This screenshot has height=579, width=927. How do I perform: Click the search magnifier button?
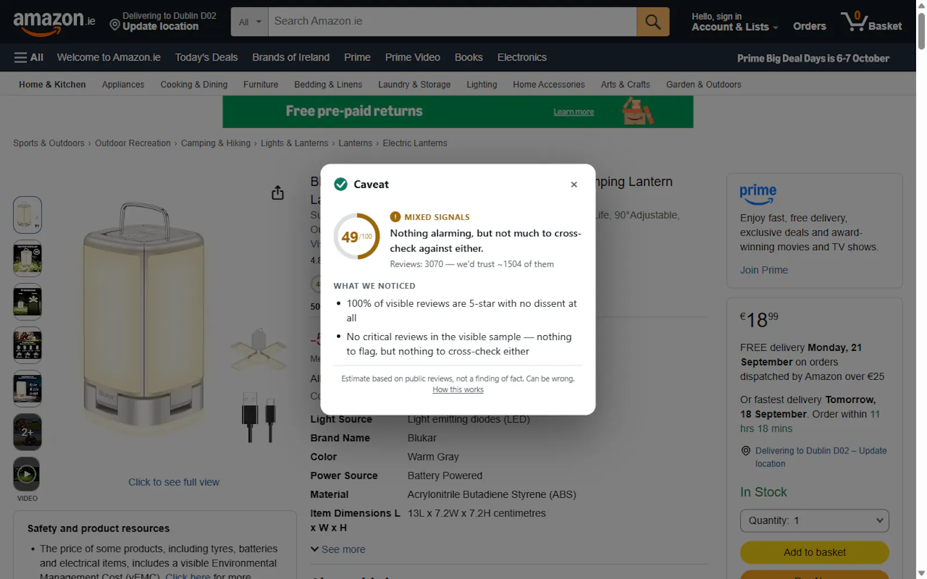[653, 22]
